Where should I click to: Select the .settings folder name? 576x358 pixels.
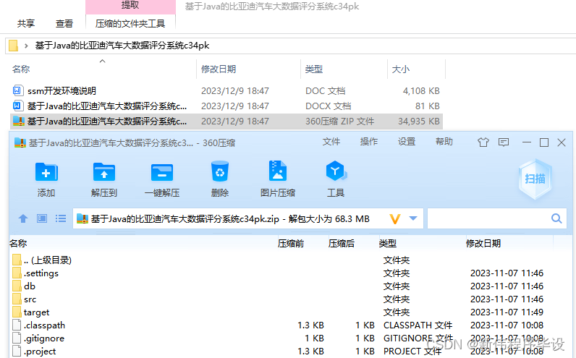point(41,273)
